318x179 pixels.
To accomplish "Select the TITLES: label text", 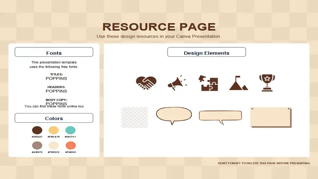I will click(x=56, y=74).
